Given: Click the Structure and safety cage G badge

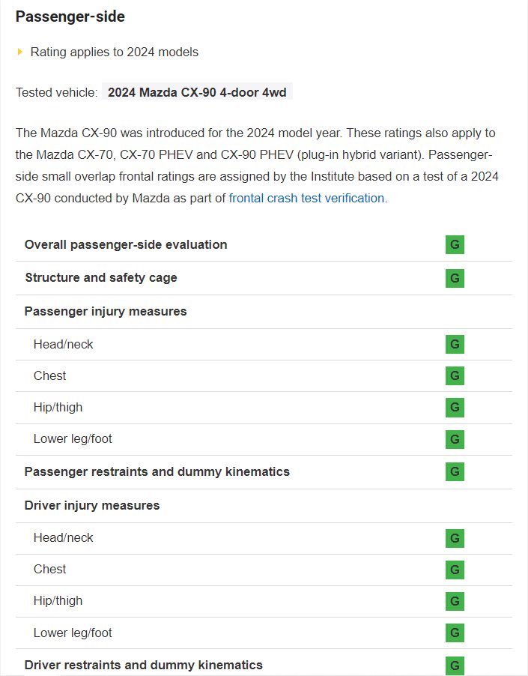Looking at the screenshot, I should [x=455, y=278].
